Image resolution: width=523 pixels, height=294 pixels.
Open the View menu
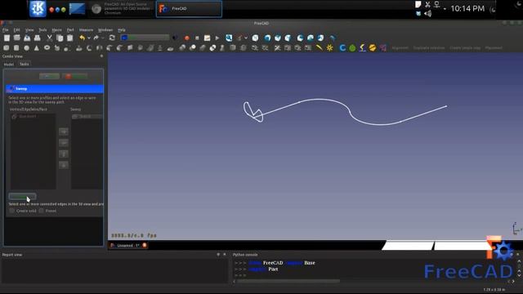point(29,30)
